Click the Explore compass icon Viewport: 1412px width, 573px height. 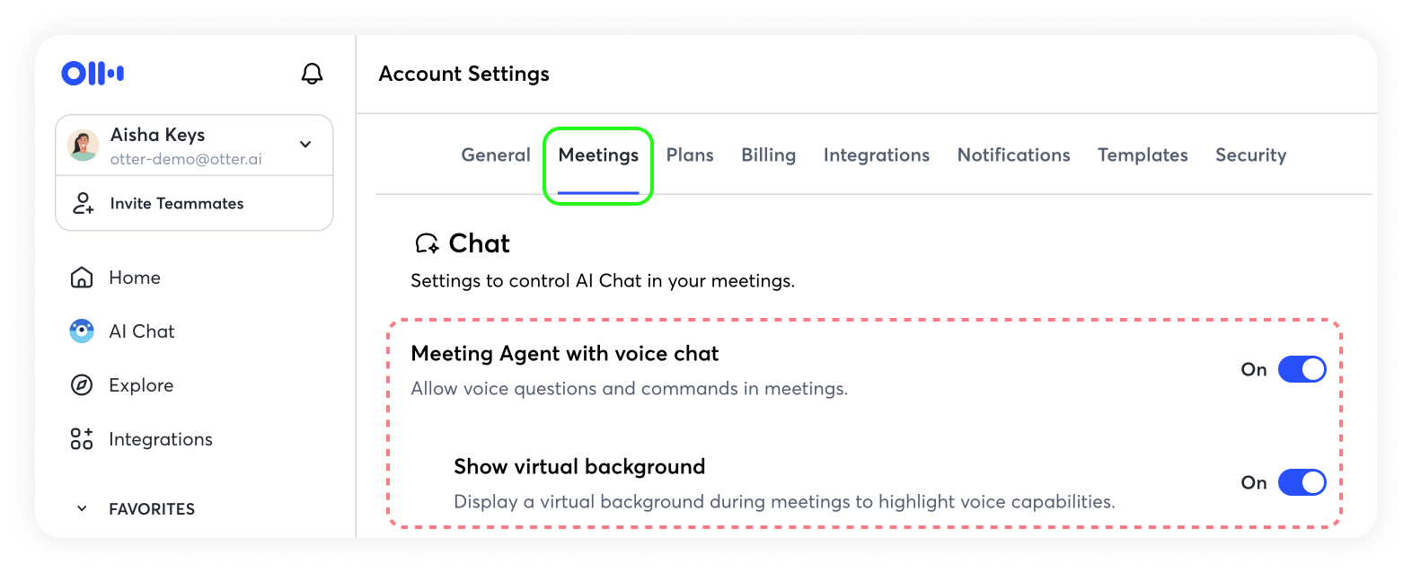82,385
